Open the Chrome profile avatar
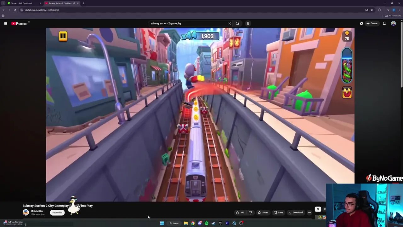 click(x=394, y=10)
